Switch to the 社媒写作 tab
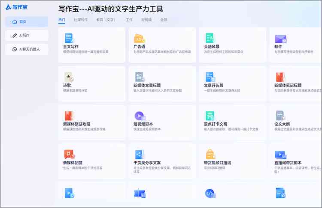 (x=81, y=20)
